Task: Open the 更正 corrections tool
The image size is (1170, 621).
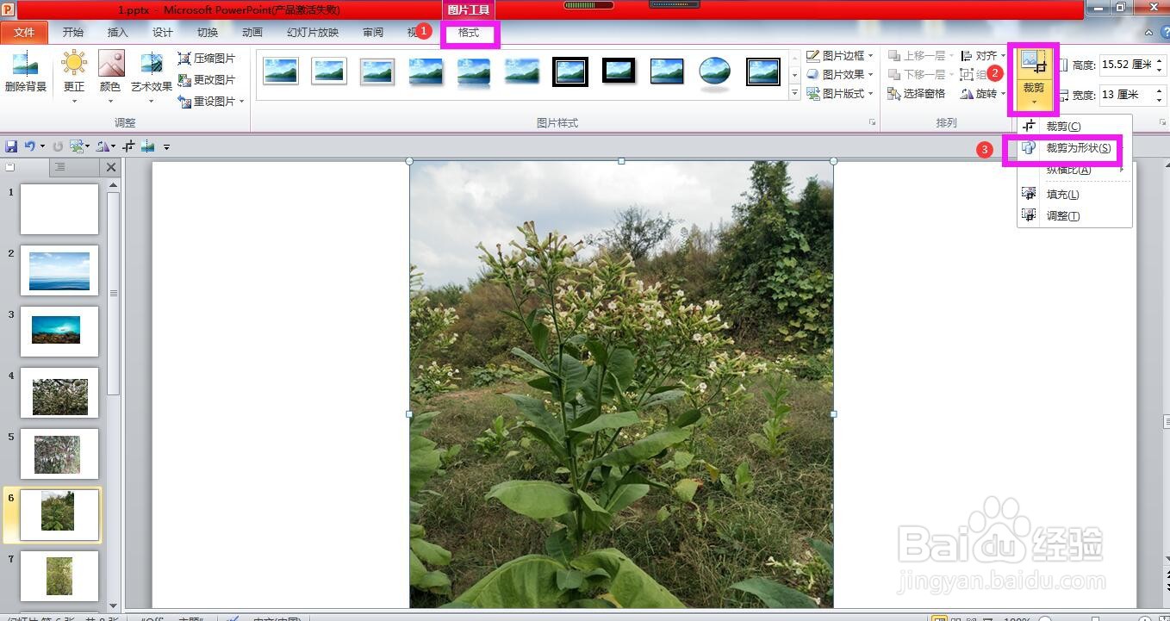Action: coord(74,76)
